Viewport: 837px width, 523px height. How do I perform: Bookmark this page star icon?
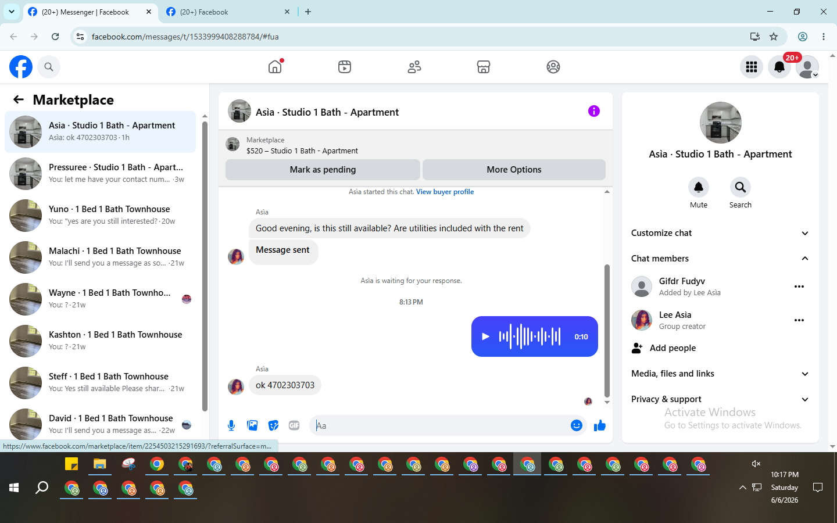tap(774, 37)
